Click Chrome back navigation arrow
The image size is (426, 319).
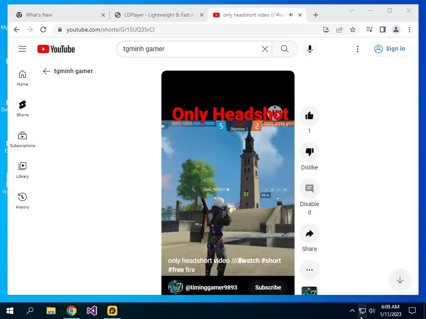point(17,29)
